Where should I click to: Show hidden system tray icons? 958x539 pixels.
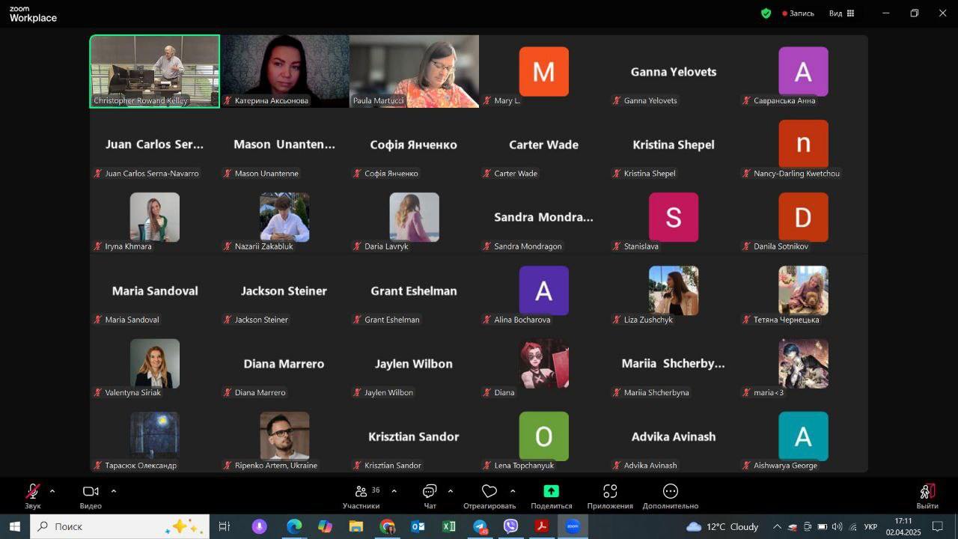777,526
